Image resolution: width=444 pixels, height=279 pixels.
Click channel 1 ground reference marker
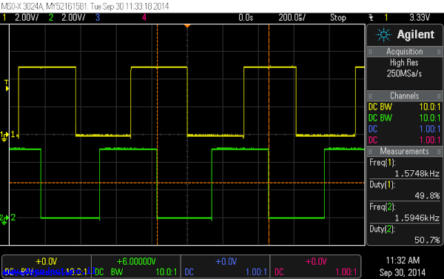click(4, 136)
